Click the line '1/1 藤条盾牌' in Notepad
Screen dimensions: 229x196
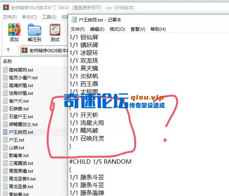(87, 193)
